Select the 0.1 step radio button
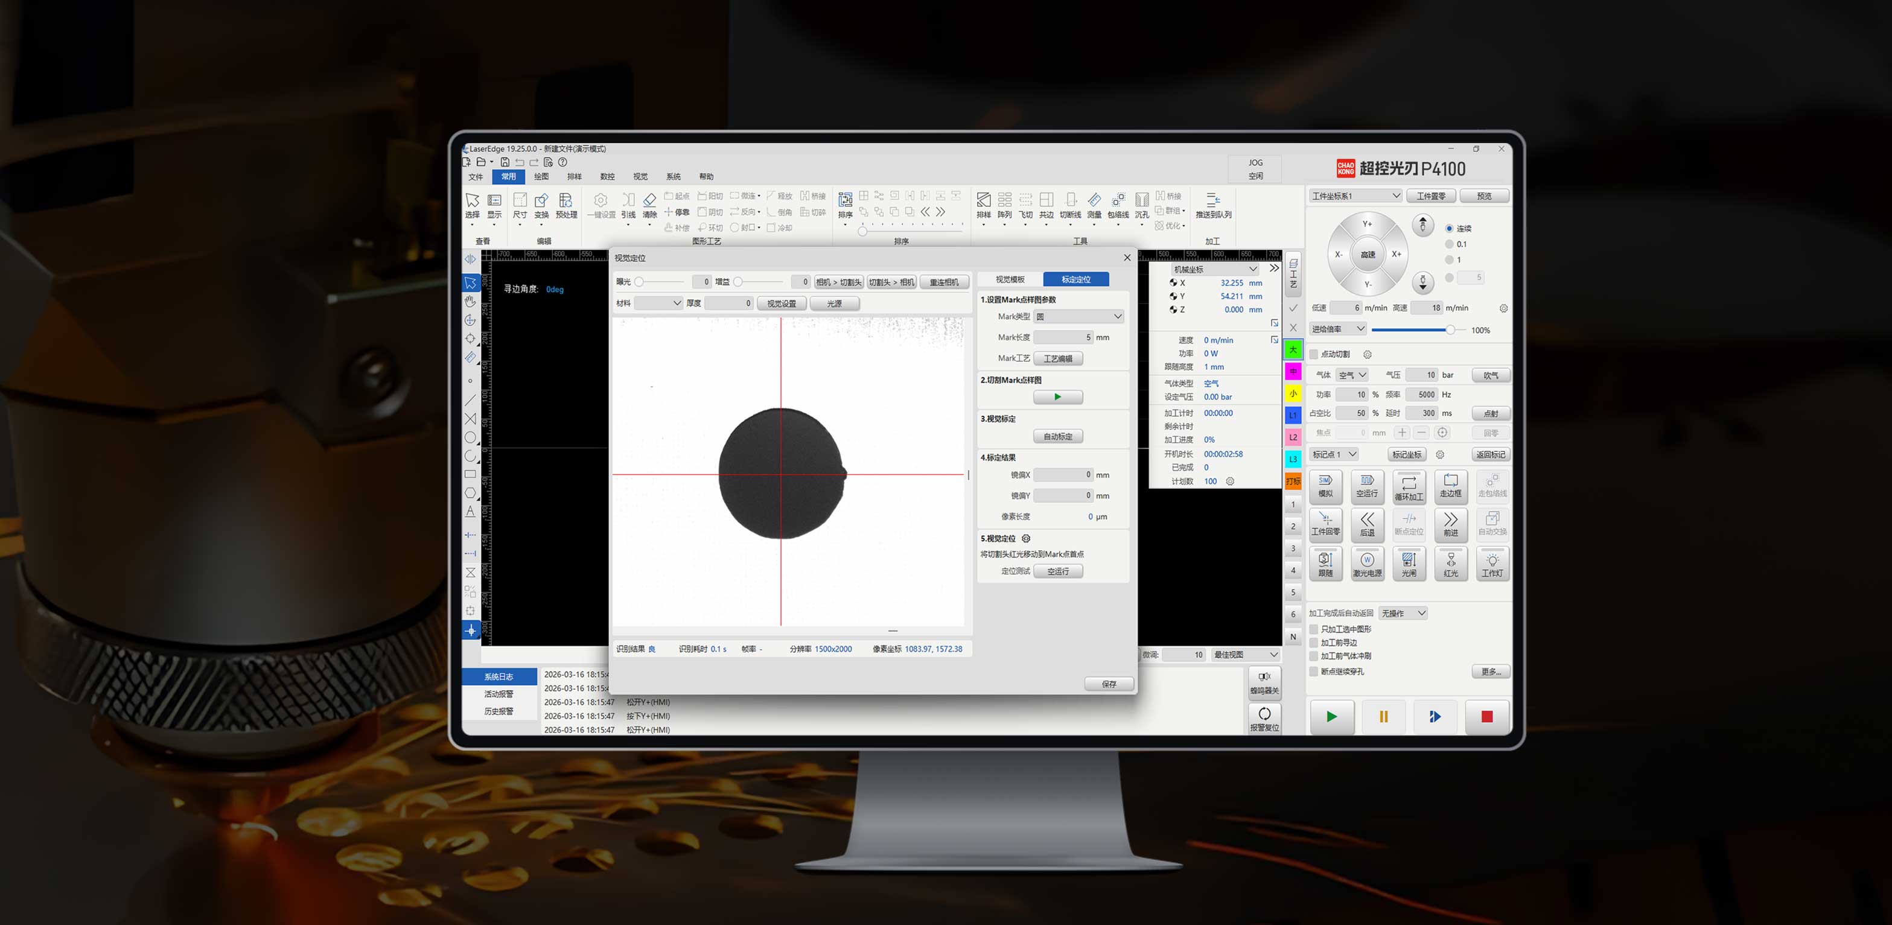The width and height of the screenshot is (1892, 925). (1449, 244)
